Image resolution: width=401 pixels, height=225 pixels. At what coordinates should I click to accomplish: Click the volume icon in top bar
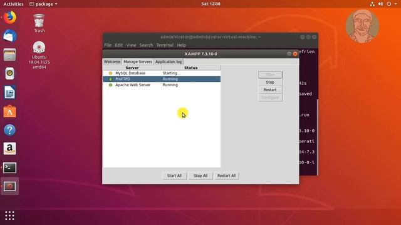click(380, 4)
